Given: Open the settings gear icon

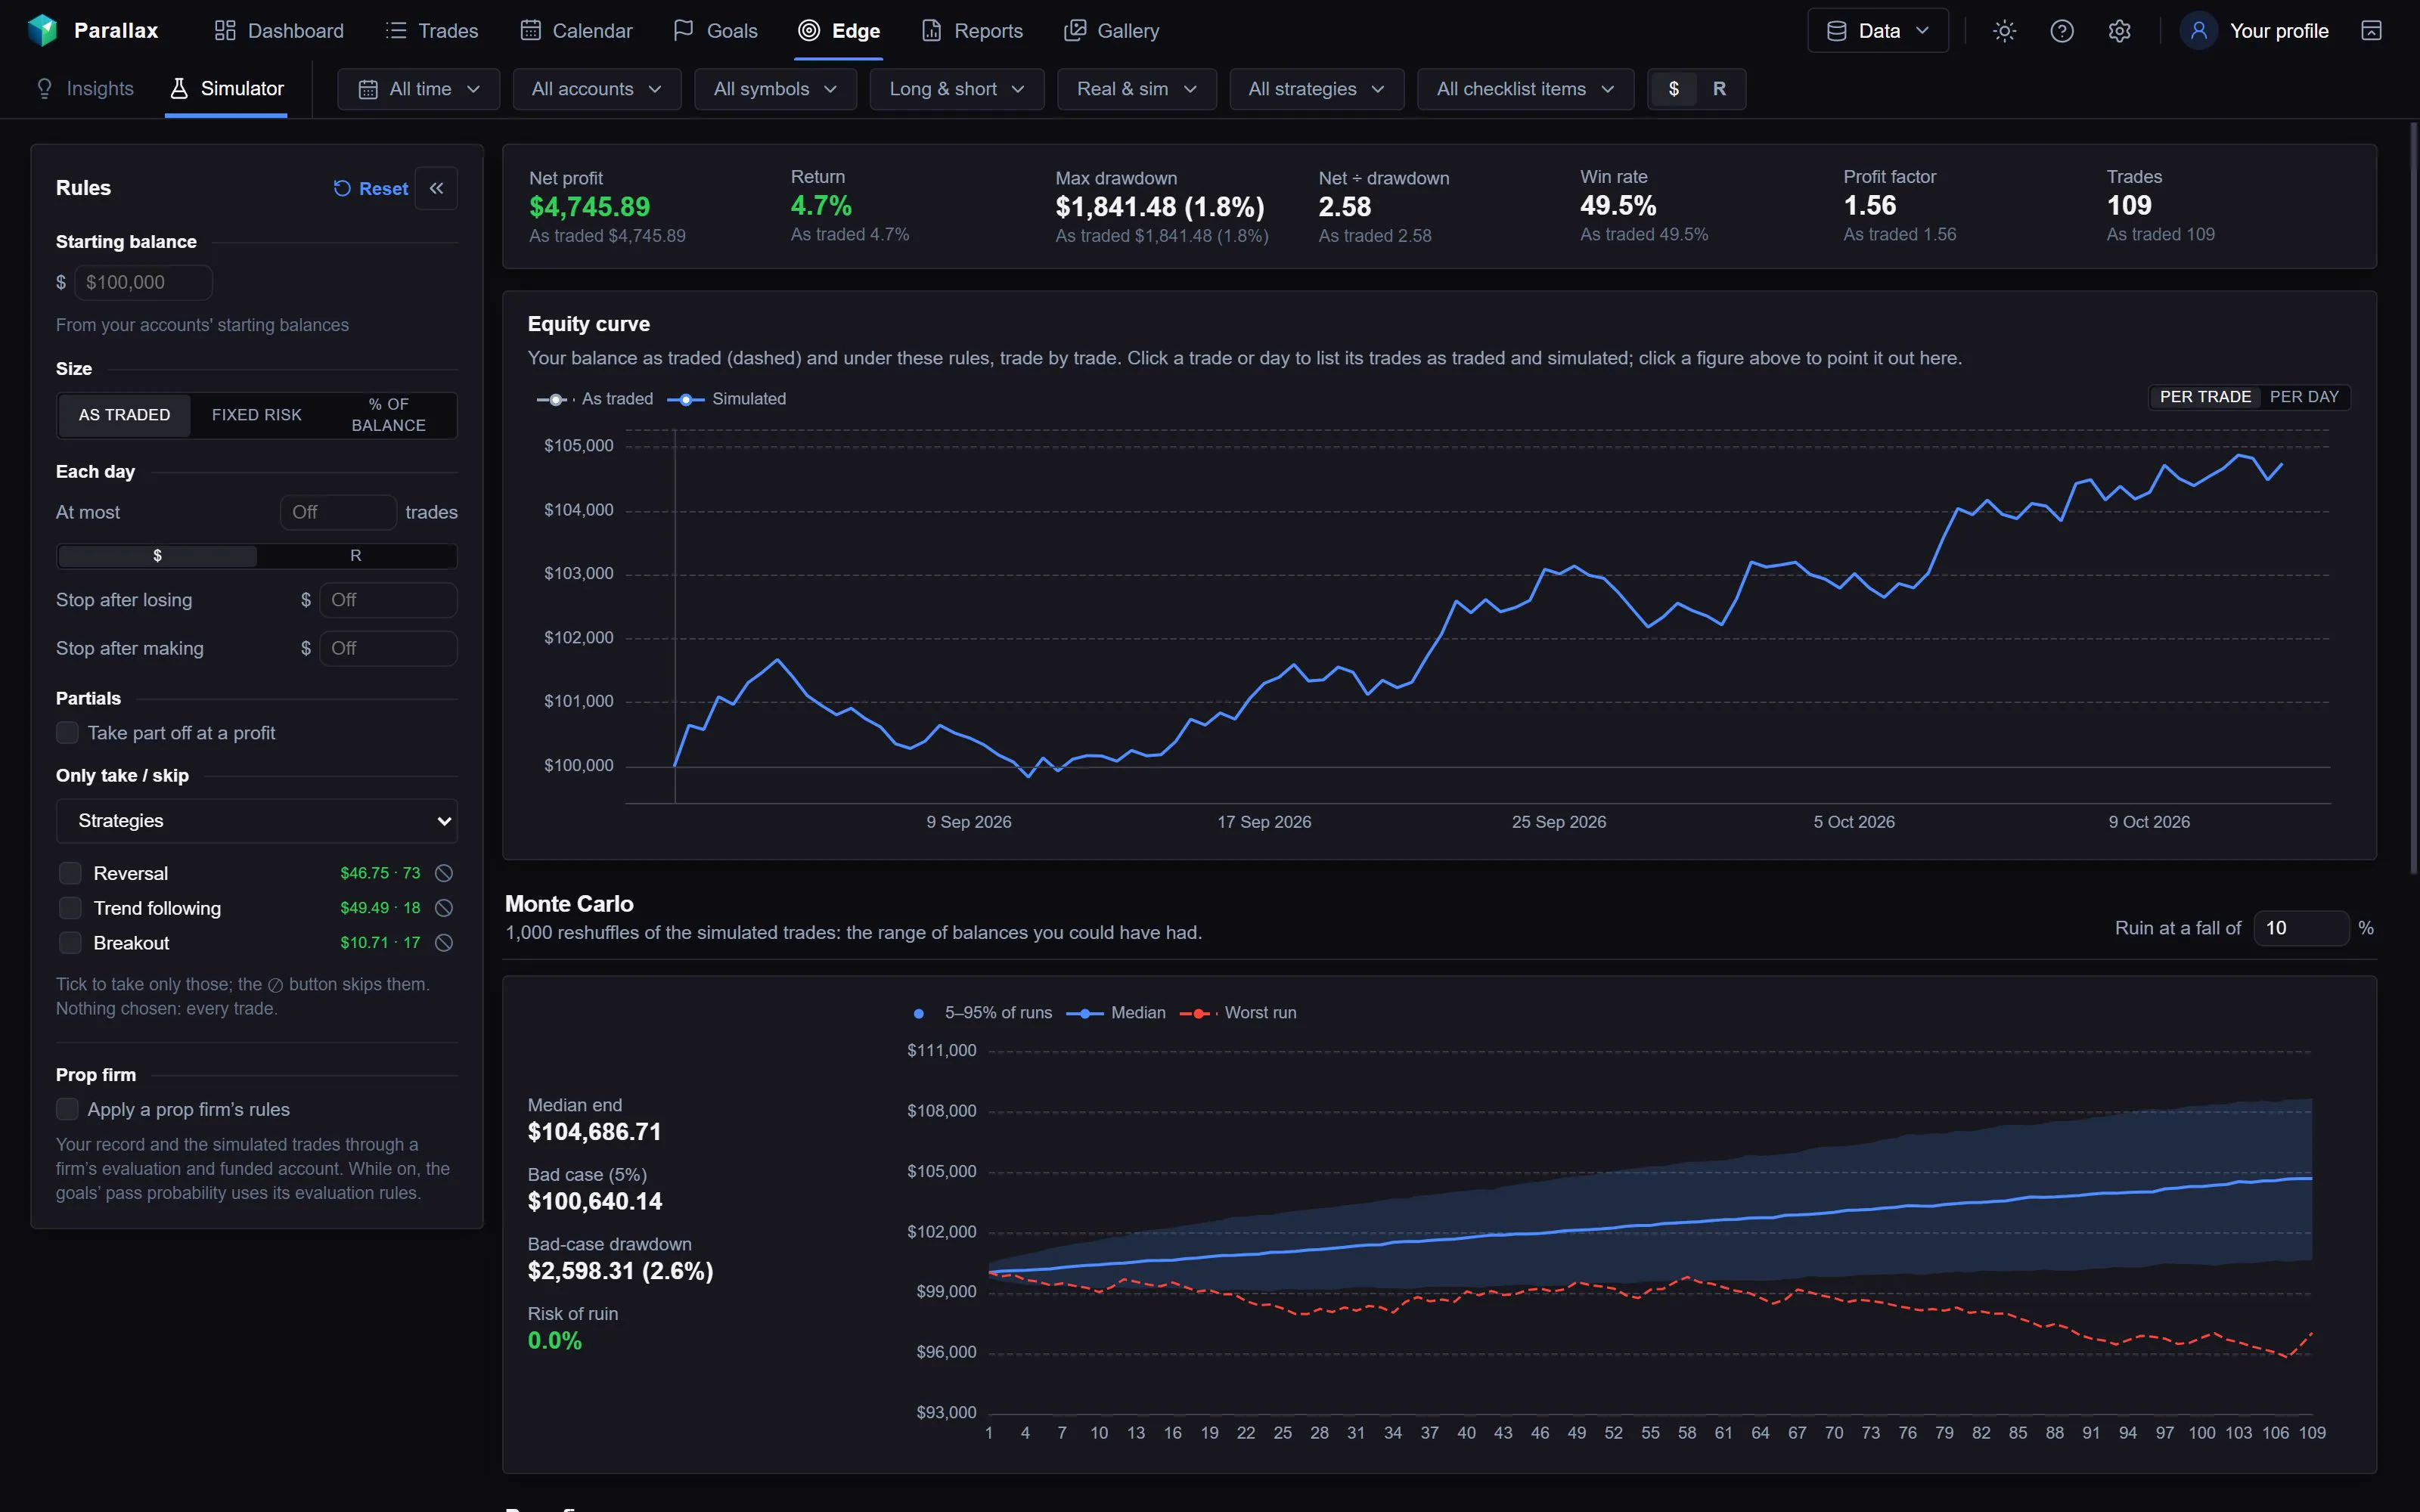Looking at the screenshot, I should click(2119, 31).
